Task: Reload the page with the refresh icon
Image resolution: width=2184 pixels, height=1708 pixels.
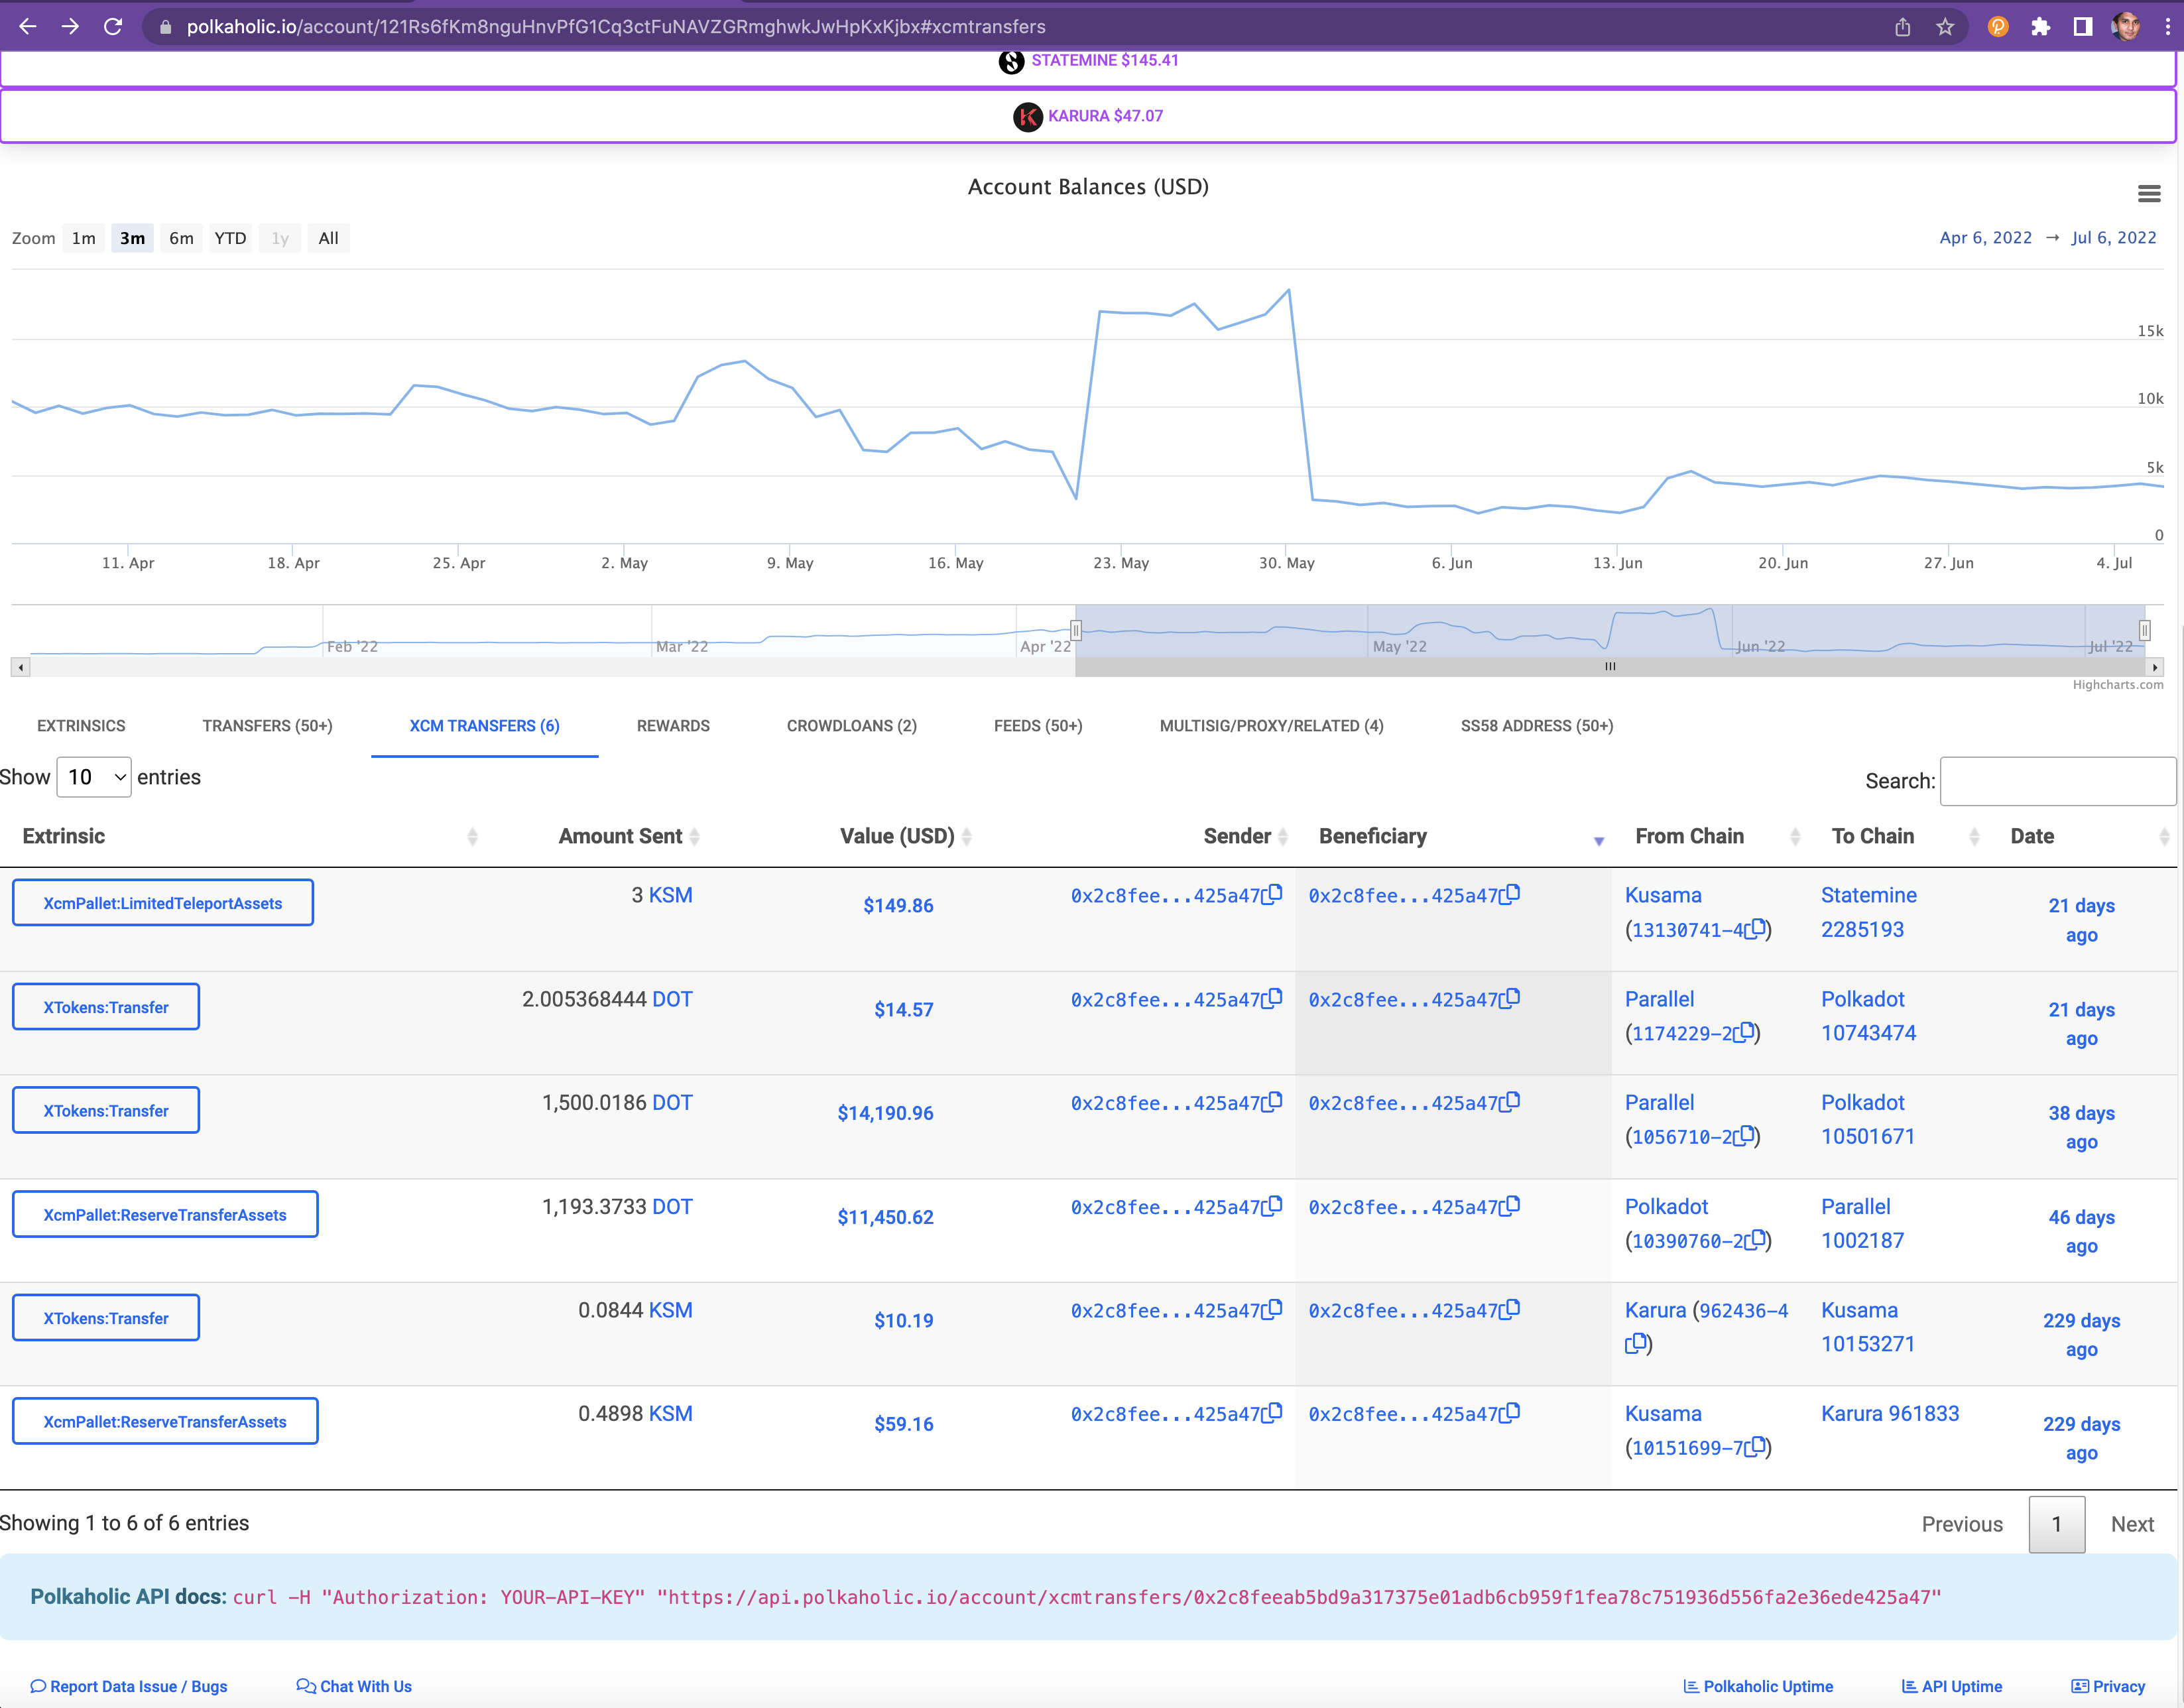Action: point(113,27)
